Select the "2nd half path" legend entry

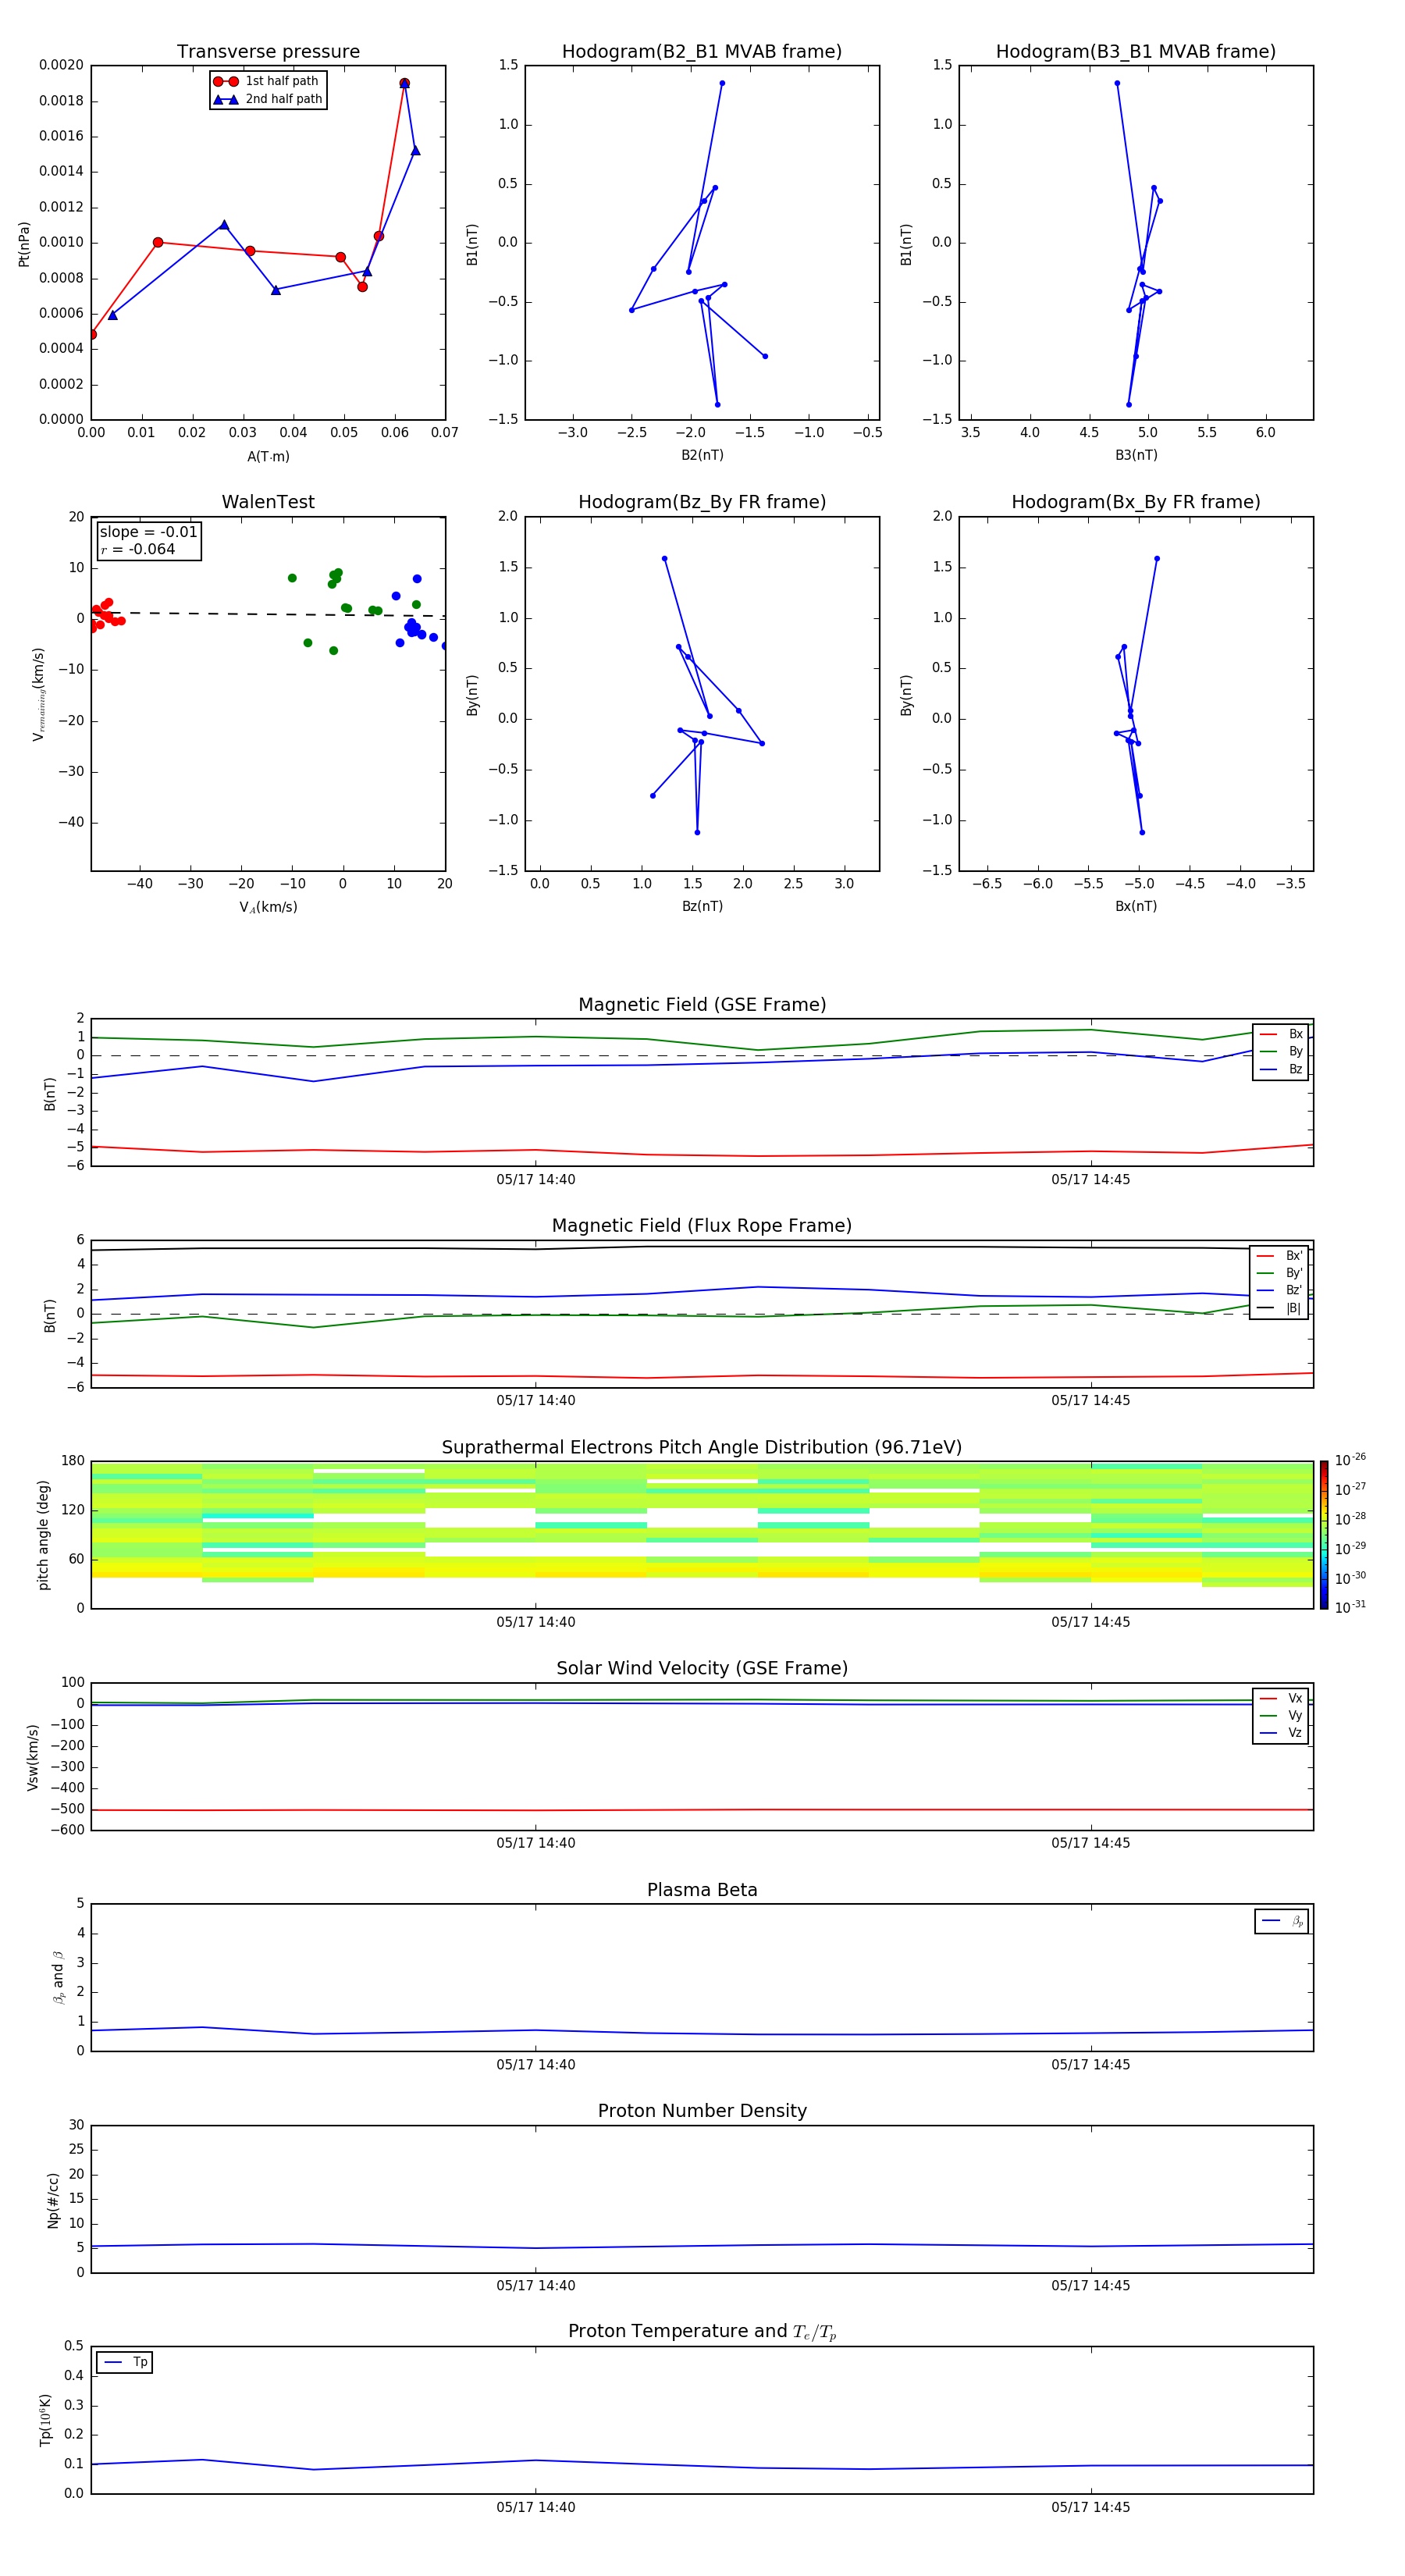[268, 99]
